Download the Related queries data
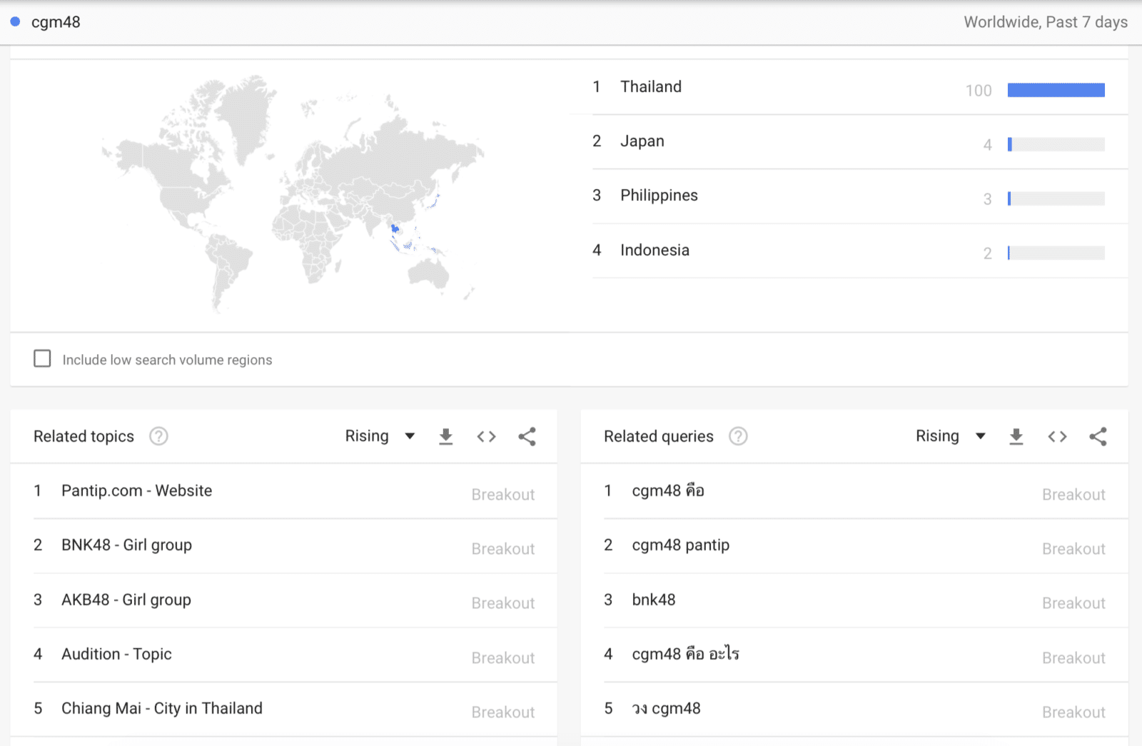 1016,437
